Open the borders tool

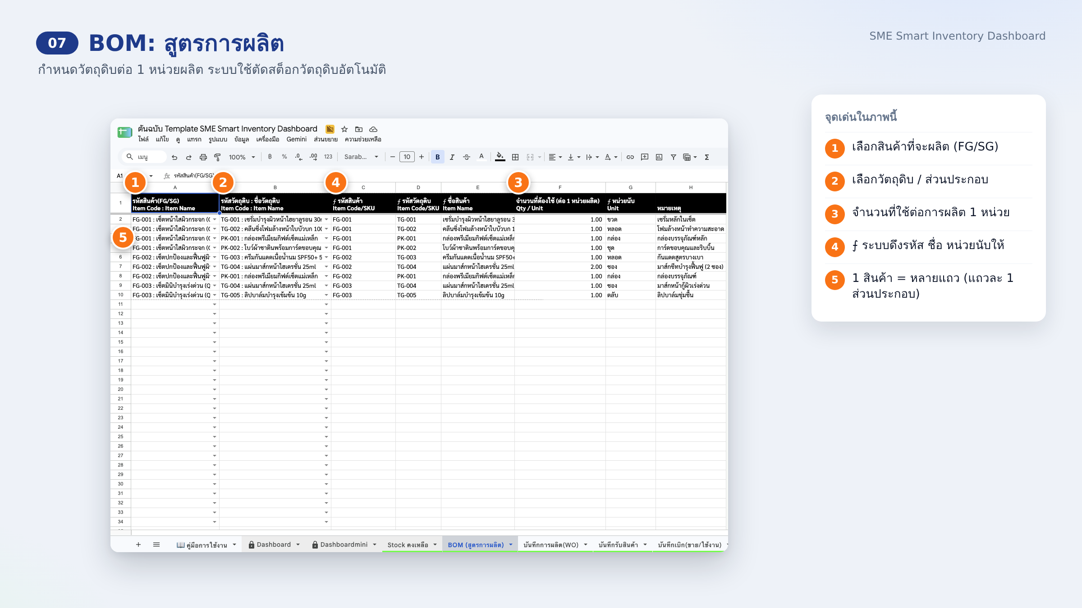pyautogui.click(x=515, y=157)
